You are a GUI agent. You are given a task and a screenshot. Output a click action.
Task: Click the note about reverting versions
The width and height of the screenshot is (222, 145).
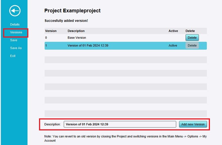click(x=125, y=138)
